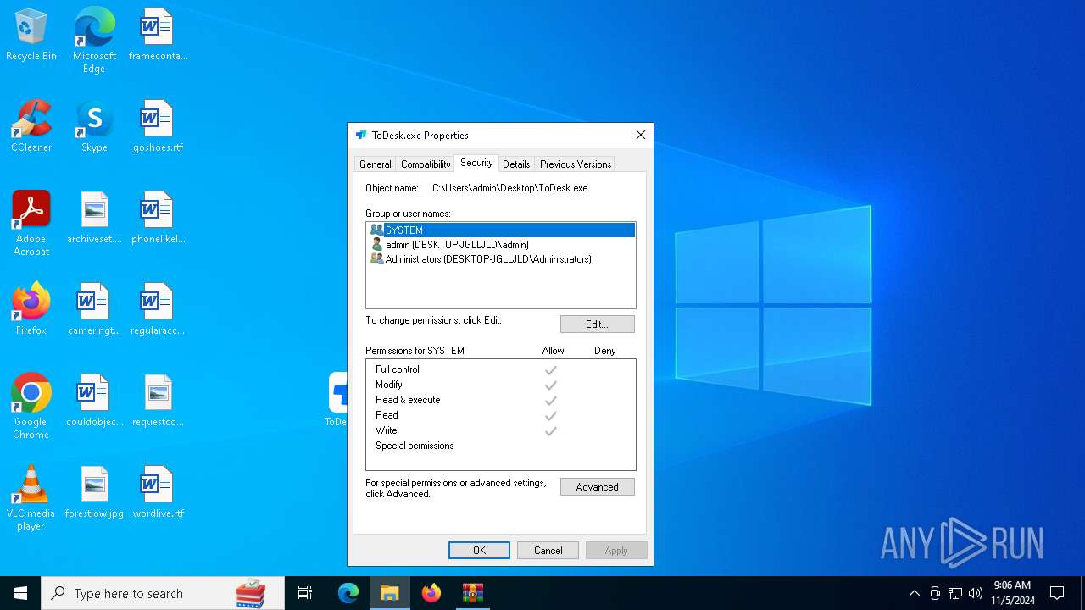Select the regularacc Word document icon
Viewport: 1085px width, 610px height.
pos(158,309)
